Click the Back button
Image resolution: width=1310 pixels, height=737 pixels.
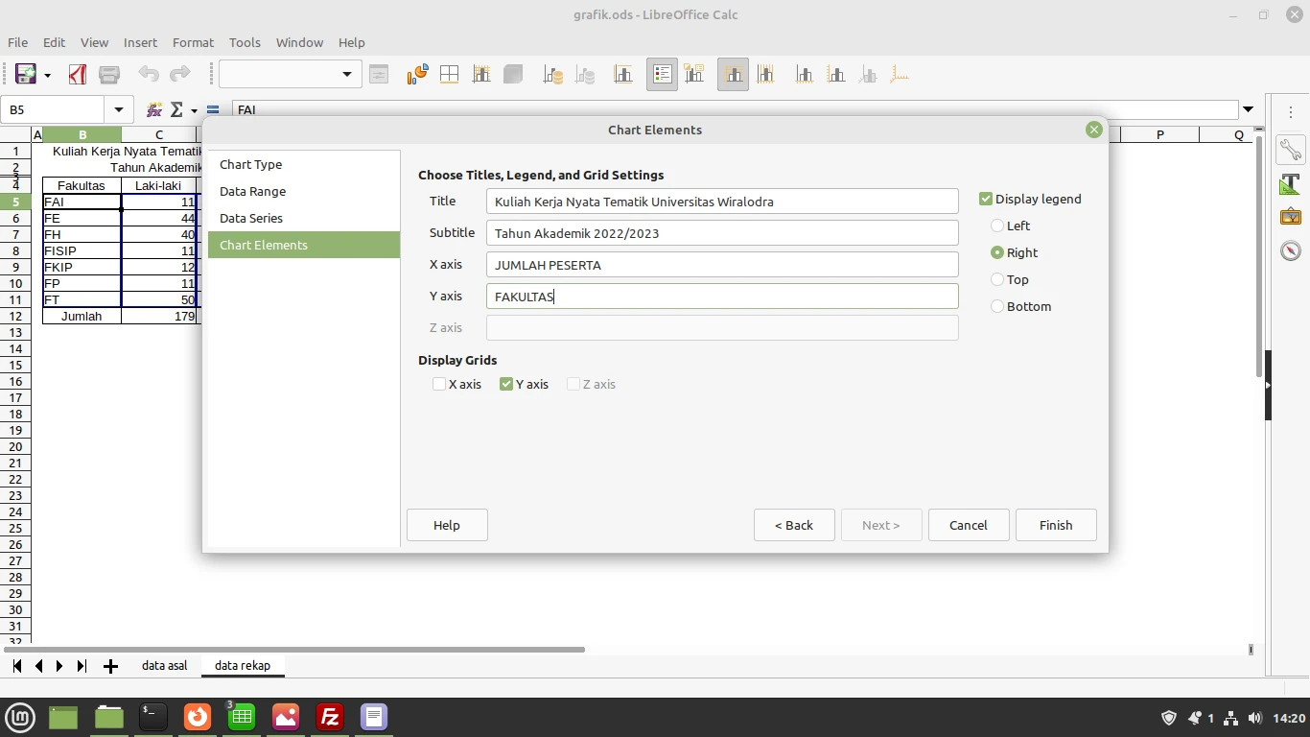(794, 525)
